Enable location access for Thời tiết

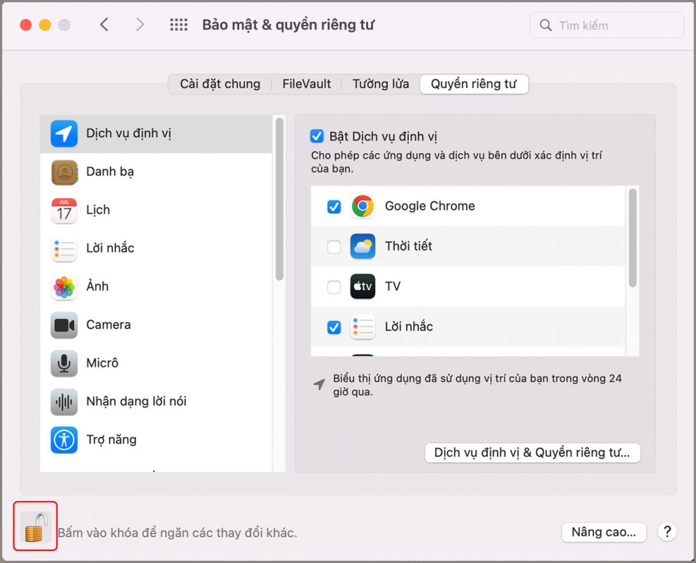click(x=334, y=246)
